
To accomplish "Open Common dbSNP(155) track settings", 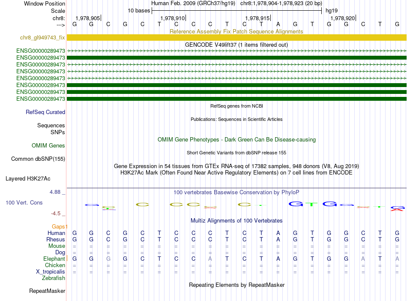I will pyautogui.click(x=38, y=159).
